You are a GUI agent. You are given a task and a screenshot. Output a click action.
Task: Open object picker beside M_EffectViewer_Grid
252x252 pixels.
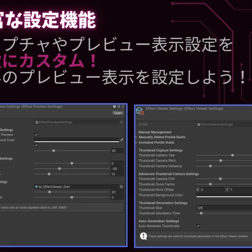coord(121,187)
